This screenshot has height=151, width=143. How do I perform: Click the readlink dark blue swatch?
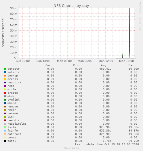5,83
